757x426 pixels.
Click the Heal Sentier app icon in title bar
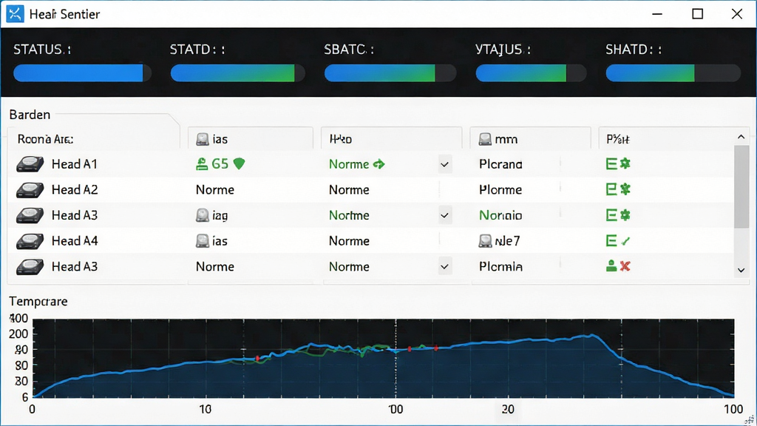pyautogui.click(x=15, y=13)
